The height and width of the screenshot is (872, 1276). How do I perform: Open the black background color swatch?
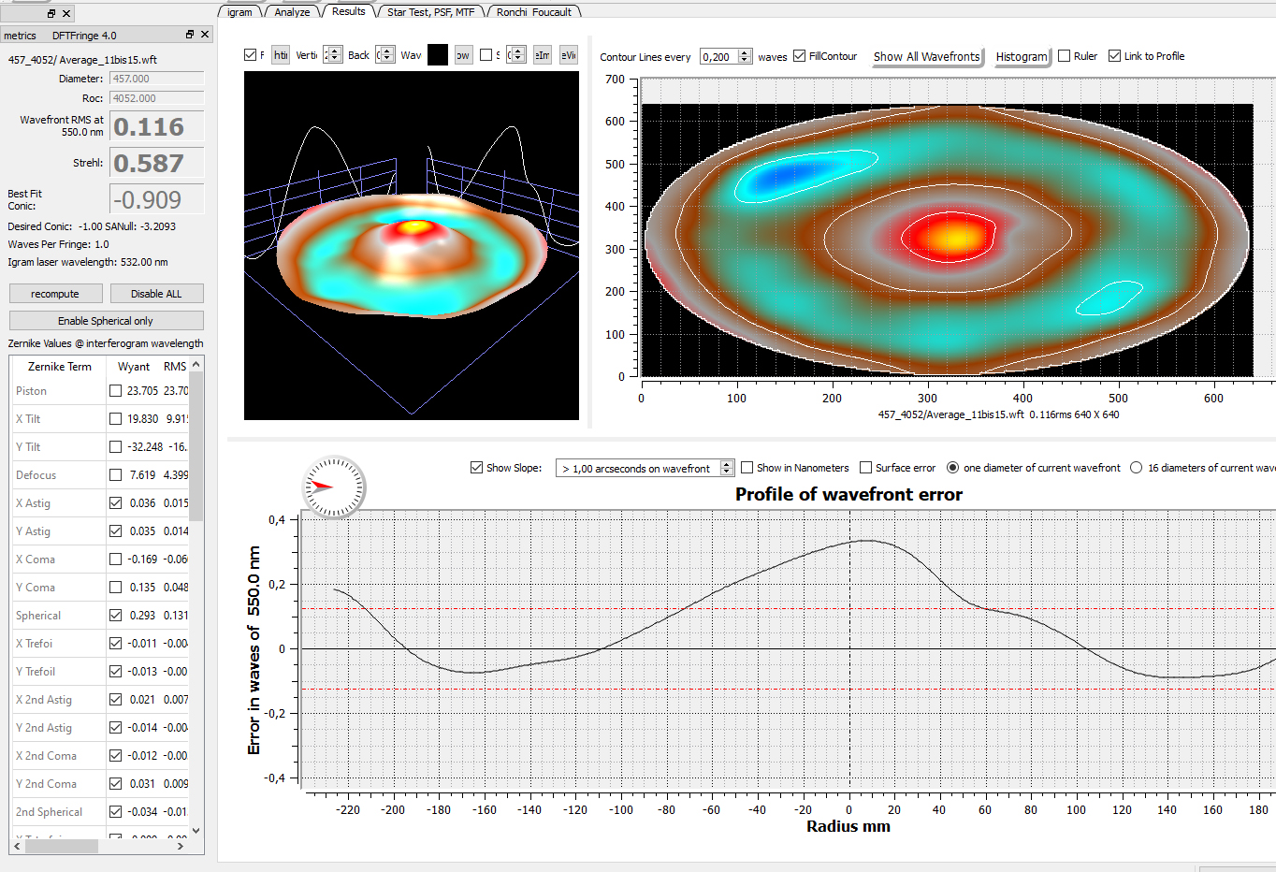[x=438, y=55]
